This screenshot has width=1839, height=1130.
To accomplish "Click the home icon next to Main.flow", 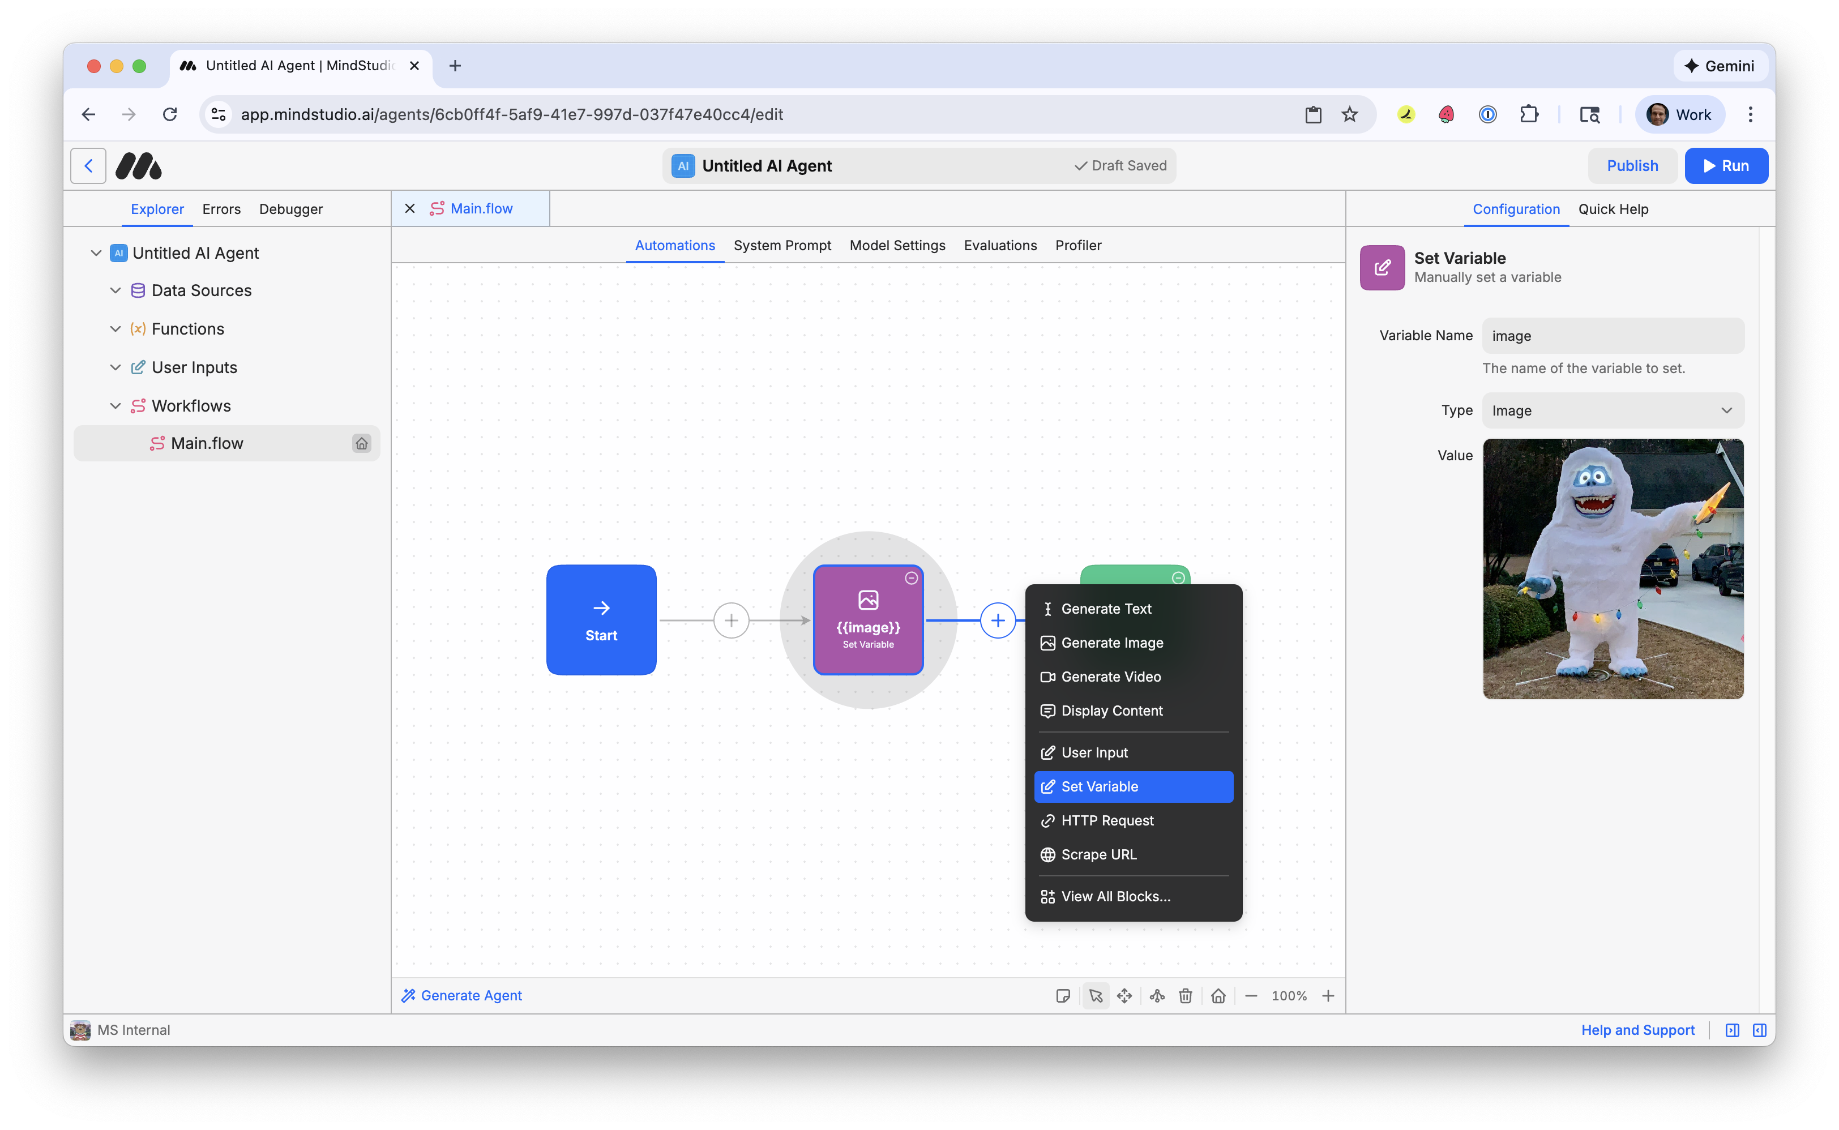I will coord(362,443).
